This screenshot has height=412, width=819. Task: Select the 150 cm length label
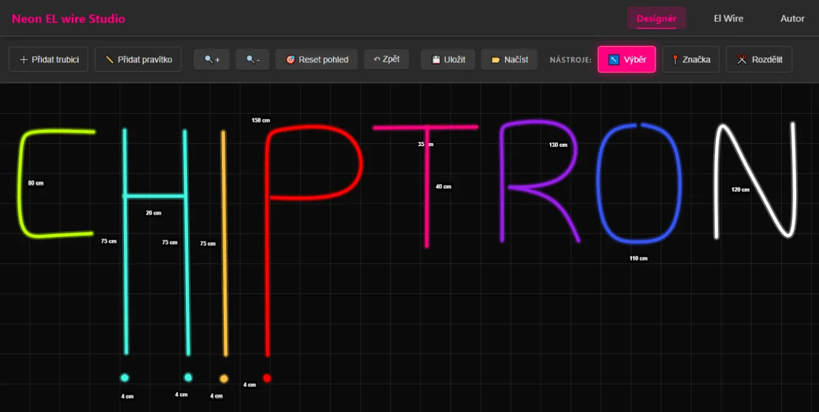tap(260, 120)
